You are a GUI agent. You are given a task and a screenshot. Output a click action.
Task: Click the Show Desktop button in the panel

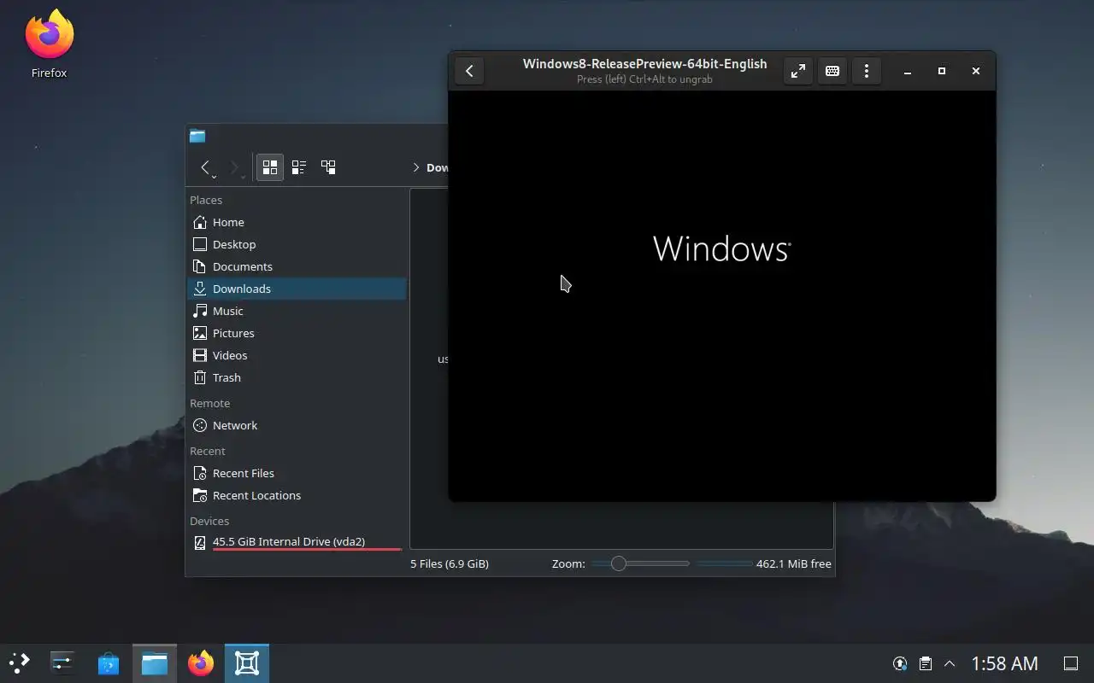pos(1071,663)
